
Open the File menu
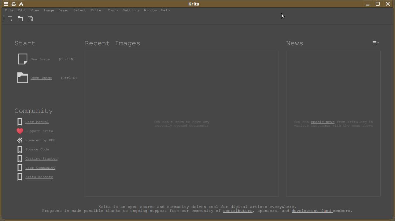point(9,10)
